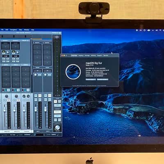The image size is (164, 164).
Task: Switch to the Storage tab
Action: pyautogui.click(x=87, y=55)
